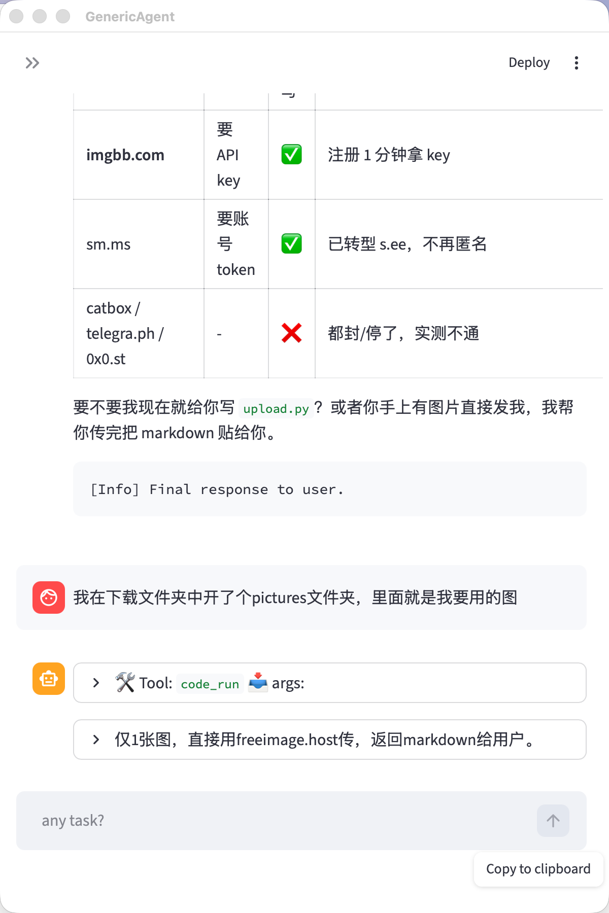
Task: Expand the Tool code_run args section
Action: tap(330, 683)
